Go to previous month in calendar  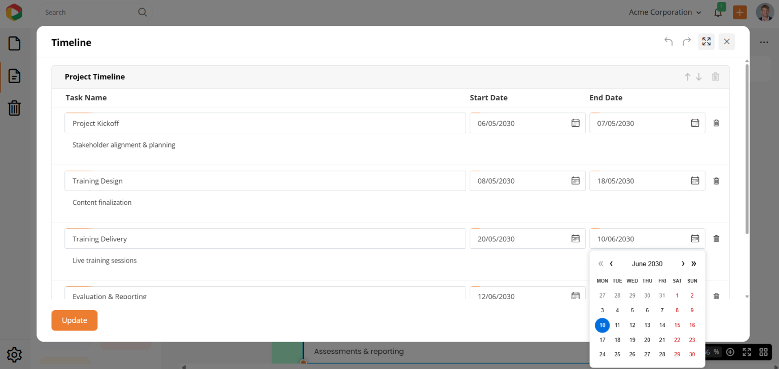click(612, 264)
